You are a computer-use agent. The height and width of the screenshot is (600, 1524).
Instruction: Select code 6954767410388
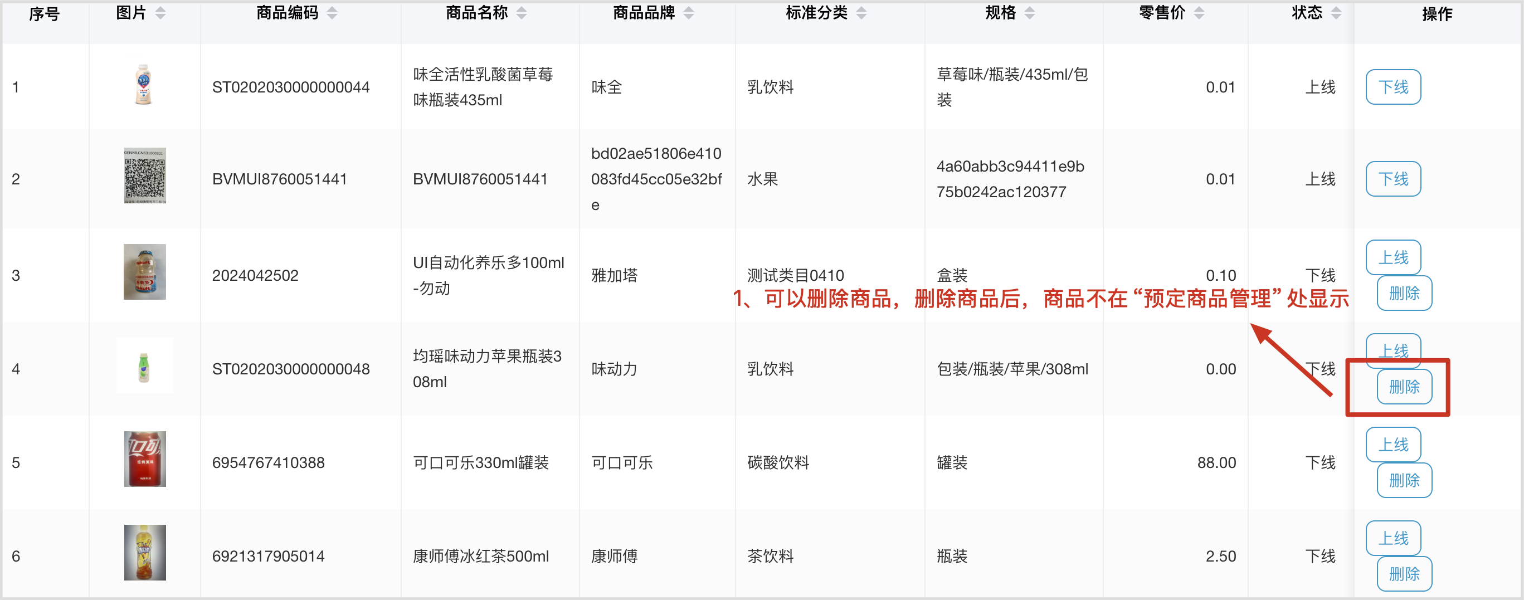click(268, 462)
